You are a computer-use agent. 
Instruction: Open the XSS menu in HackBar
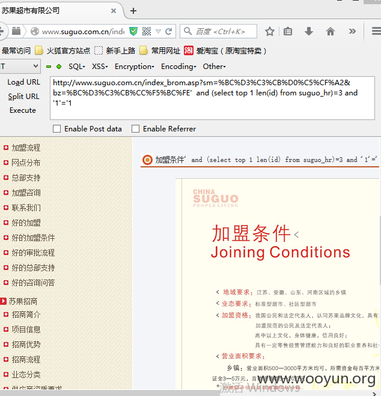tap(100, 67)
